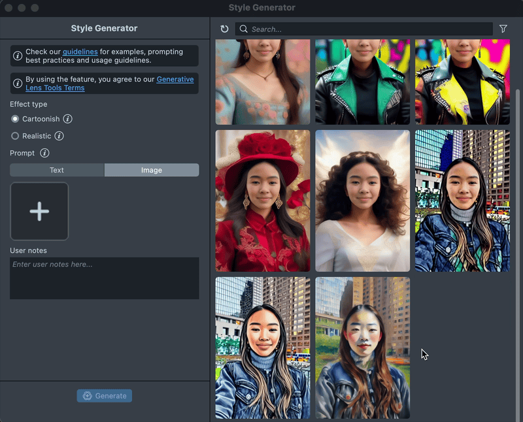Open Generative Lens Tools Terms link

(175, 80)
